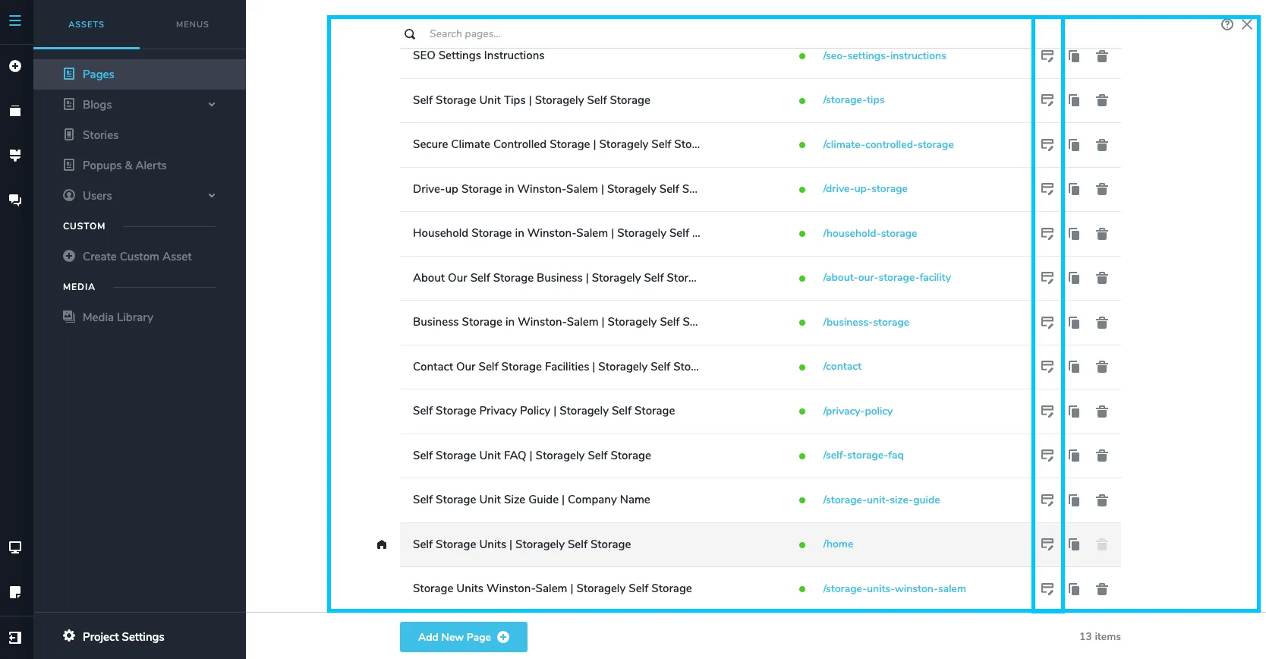Select the Self Storage Unit FAQ page title

[x=532, y=456]
